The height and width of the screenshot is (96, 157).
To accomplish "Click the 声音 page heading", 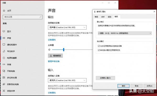I will click(x=52, y=10).
